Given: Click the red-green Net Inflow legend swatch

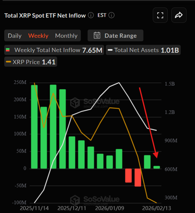Looking at the screenshot, I should coord(8,50).
